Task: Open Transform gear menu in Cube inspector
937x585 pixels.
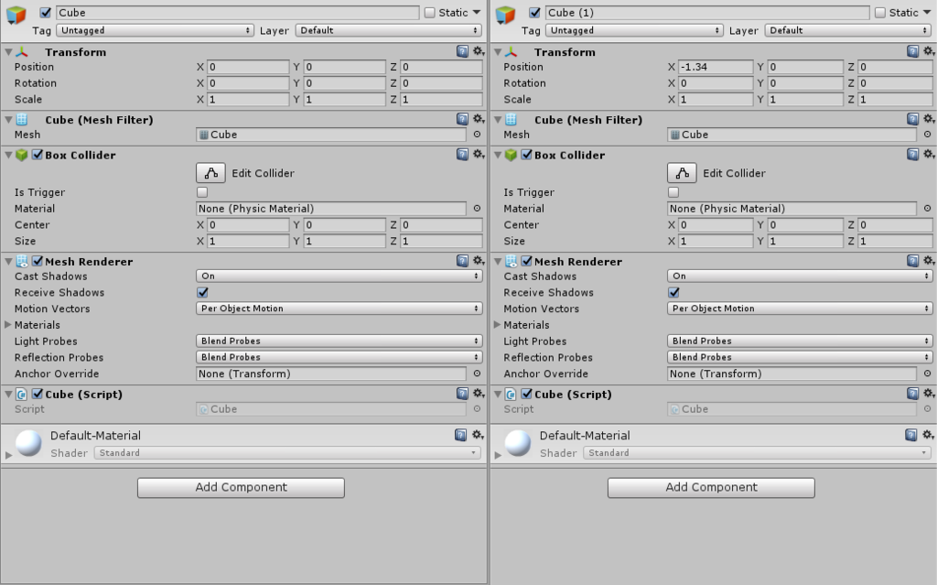Action: [479, 51]
